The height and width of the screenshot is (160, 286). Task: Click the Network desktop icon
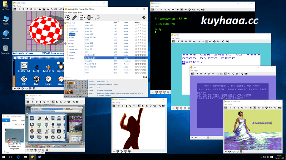click(5, 35)
